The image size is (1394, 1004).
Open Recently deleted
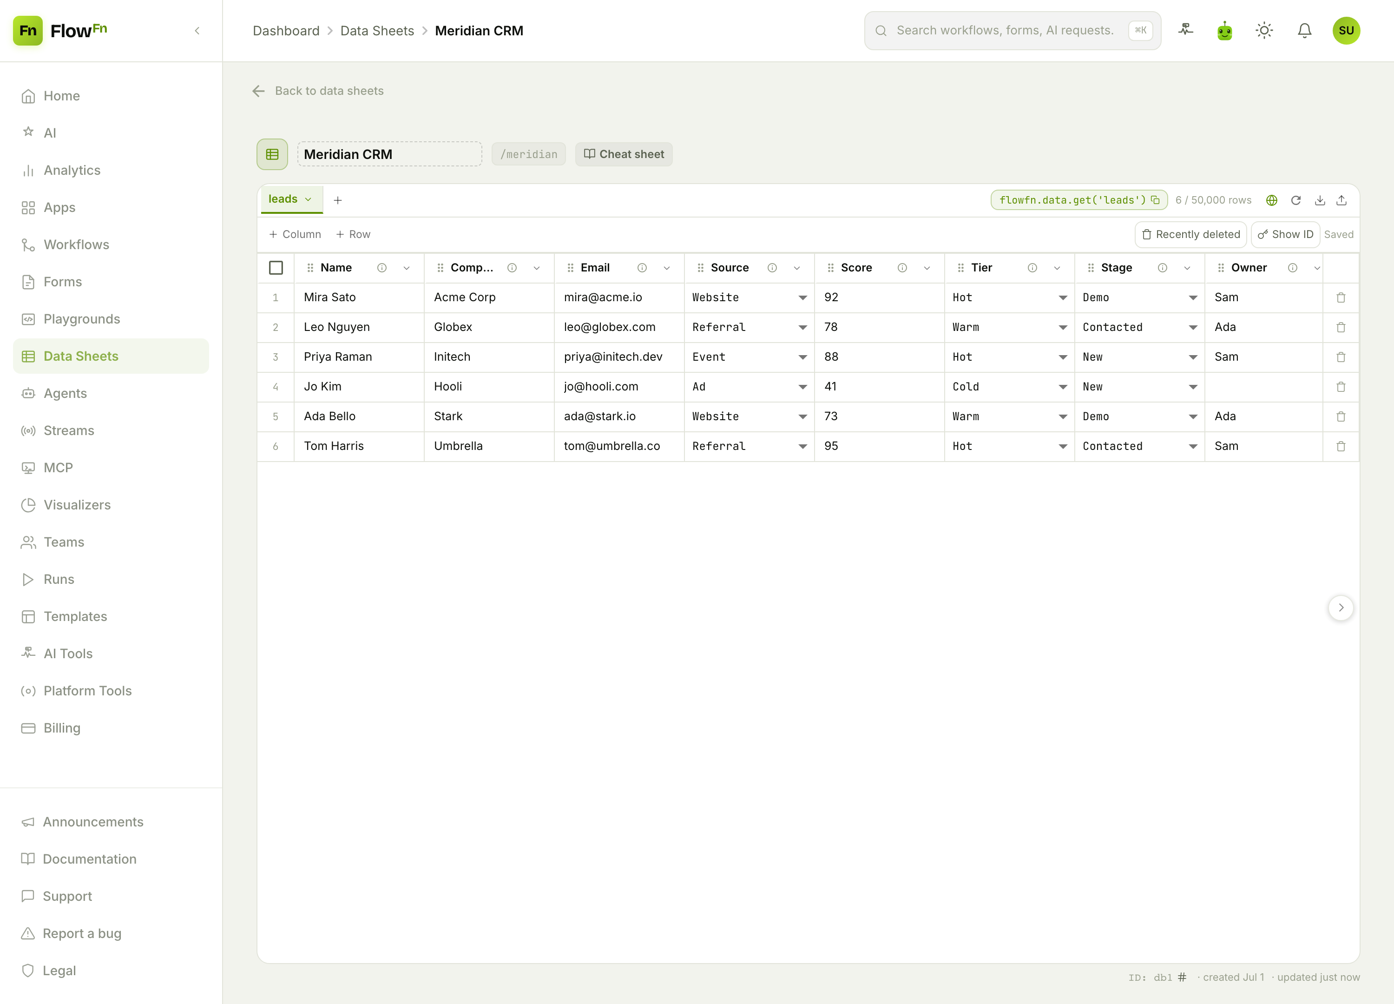tap(1190, 234)
